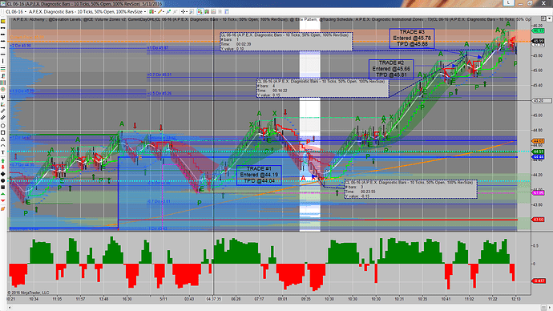Click the red 43.60 price marker
Viewport: 553px width, 311px height.
[539, 220]
